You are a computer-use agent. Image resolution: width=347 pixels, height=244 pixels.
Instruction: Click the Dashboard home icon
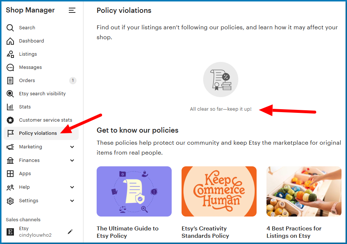10,41
